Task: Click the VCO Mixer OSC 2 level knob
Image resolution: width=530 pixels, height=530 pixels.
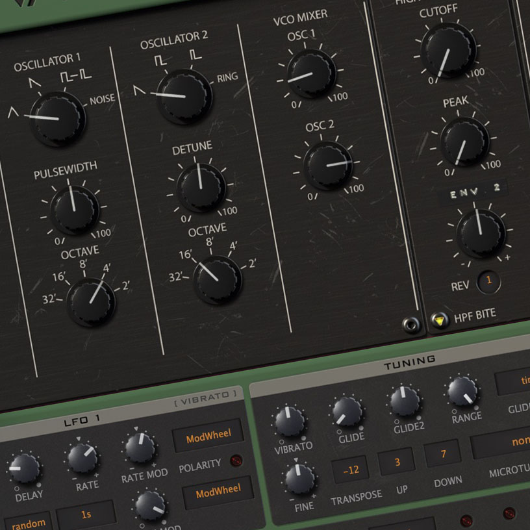Action: (328, 165)
